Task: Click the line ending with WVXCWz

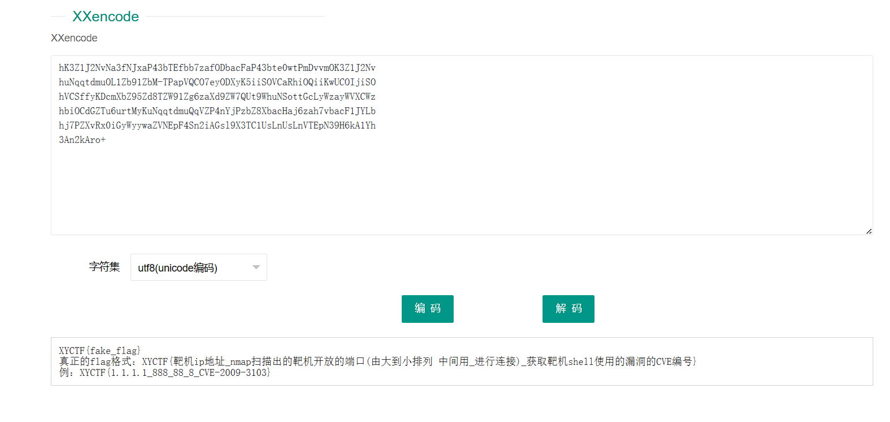Action: pyautogui.click(x=216, y=96)
